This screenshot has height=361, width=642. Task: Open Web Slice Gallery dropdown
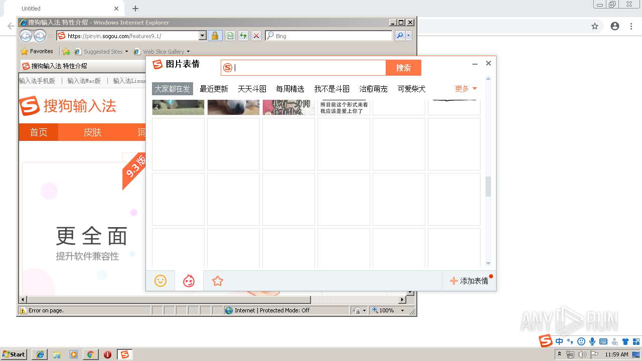tap(162, 51)
